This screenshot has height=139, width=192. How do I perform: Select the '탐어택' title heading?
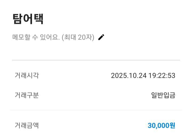click(28, 19)
